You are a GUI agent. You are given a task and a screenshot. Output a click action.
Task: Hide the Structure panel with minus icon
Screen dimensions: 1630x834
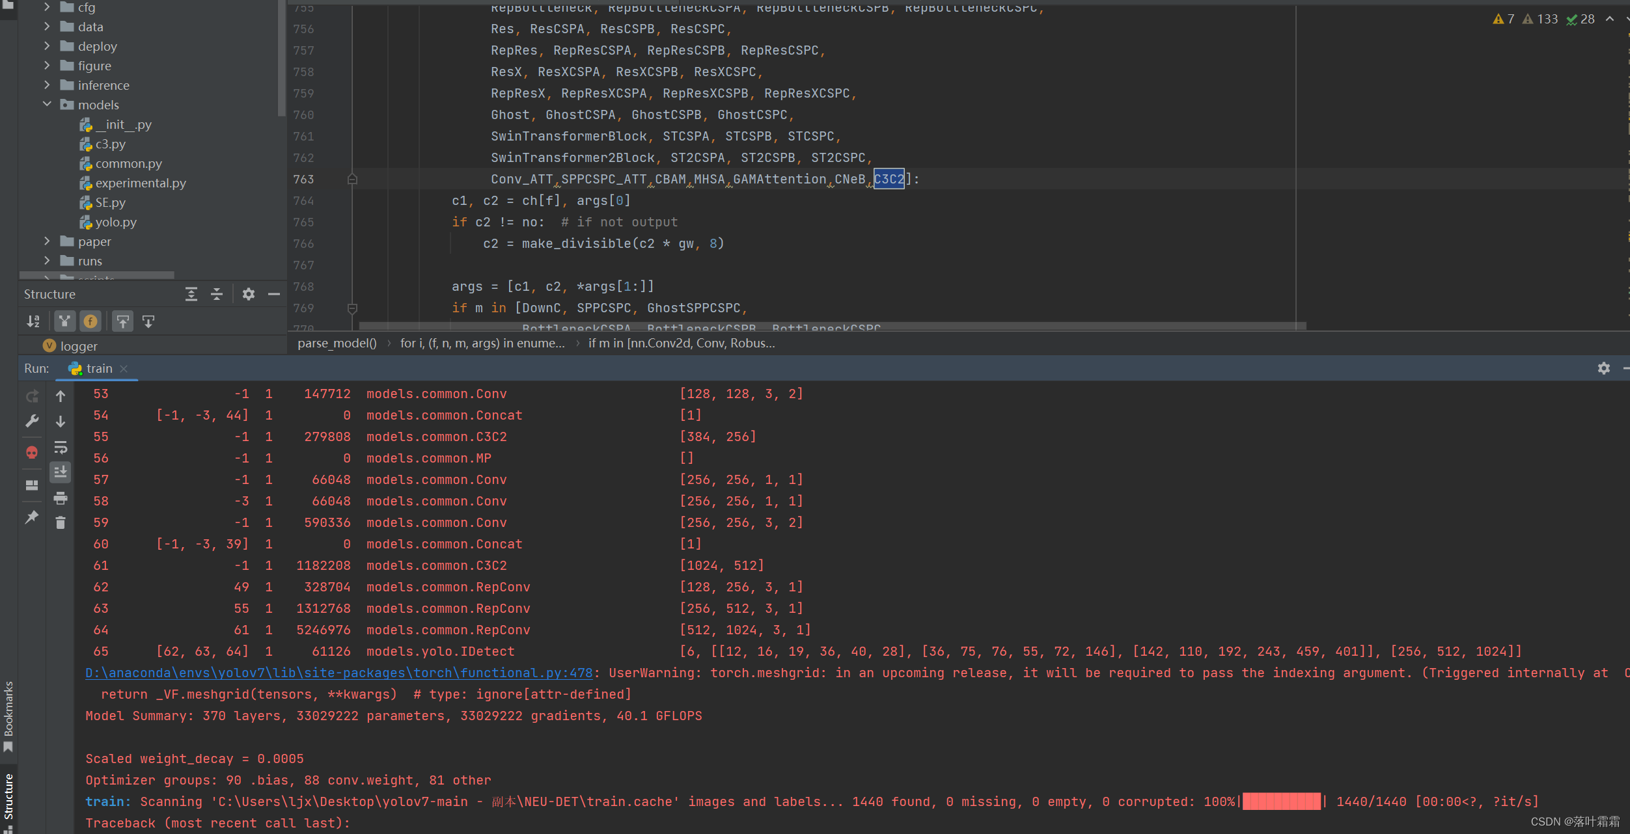[x=274, y=294]
